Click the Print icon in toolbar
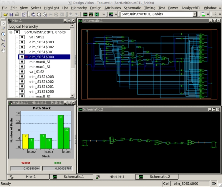 [x=17, y=14]
